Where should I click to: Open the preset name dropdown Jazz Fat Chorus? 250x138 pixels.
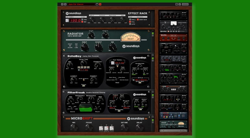point(81,4)
